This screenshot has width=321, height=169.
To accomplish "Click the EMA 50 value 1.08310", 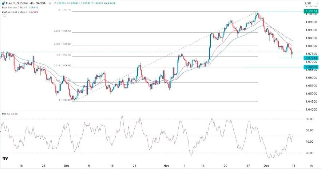I will 34,8.
